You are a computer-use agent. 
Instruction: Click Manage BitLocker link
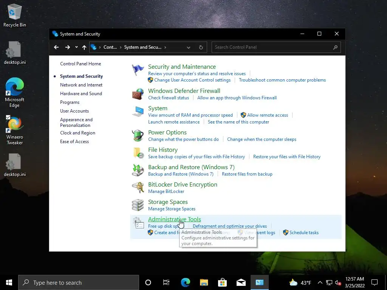(166, 191)
